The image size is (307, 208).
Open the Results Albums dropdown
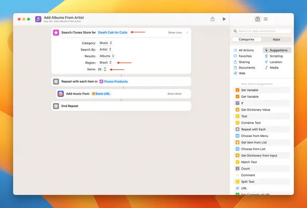point(107,56)
